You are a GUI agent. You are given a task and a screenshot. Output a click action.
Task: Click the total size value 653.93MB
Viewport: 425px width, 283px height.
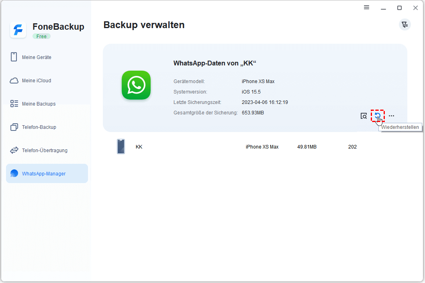tap(253, 113)
